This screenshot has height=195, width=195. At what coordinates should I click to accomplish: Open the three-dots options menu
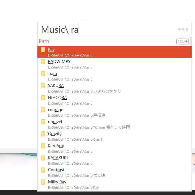click(183, 29)
